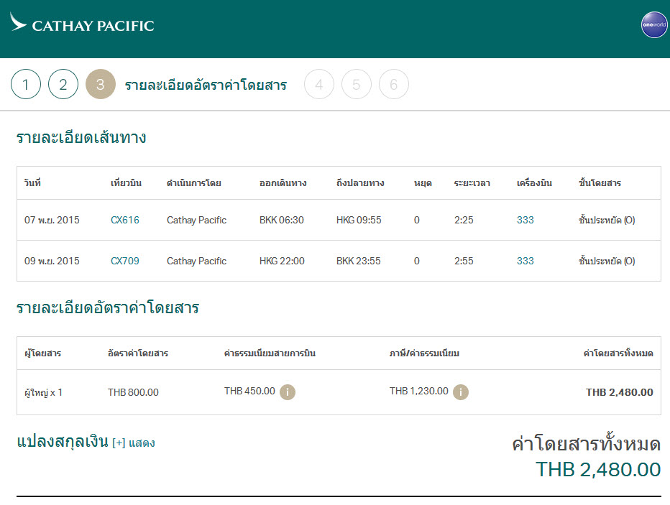
Task: Expand currency conversion with [+] แสดง
Action: pyautogui.click(x=134, y=443)
